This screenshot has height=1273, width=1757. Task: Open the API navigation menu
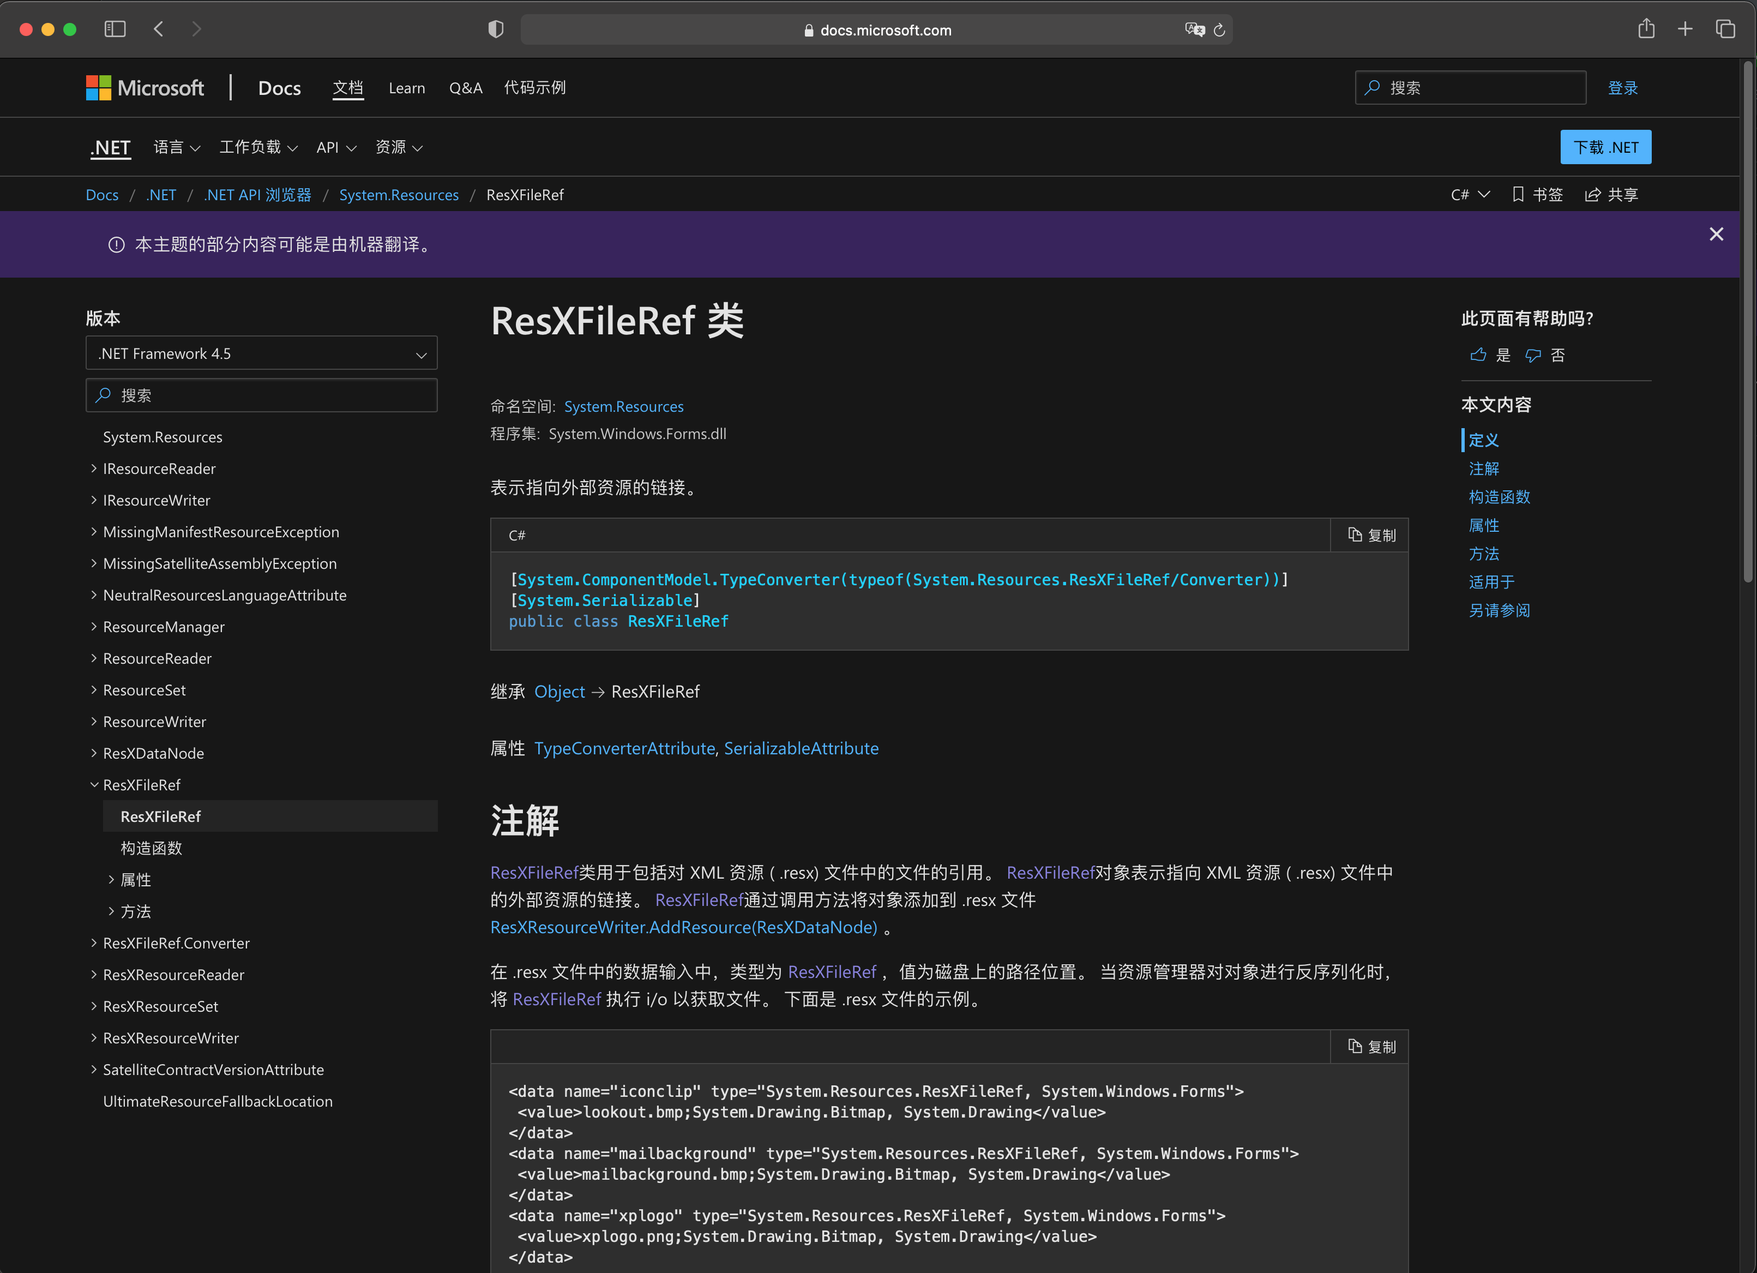(335, 147)
